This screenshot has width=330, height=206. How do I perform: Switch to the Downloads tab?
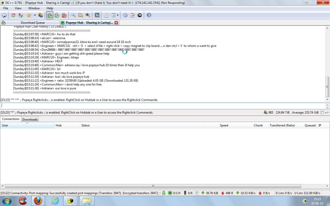click(x=30, y=119)
